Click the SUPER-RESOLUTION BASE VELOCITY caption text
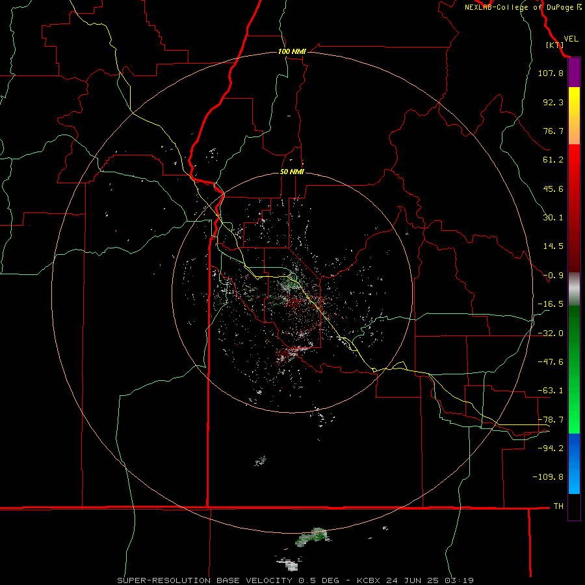The height and width of the screenshot is (585, 585). point(206,580)
